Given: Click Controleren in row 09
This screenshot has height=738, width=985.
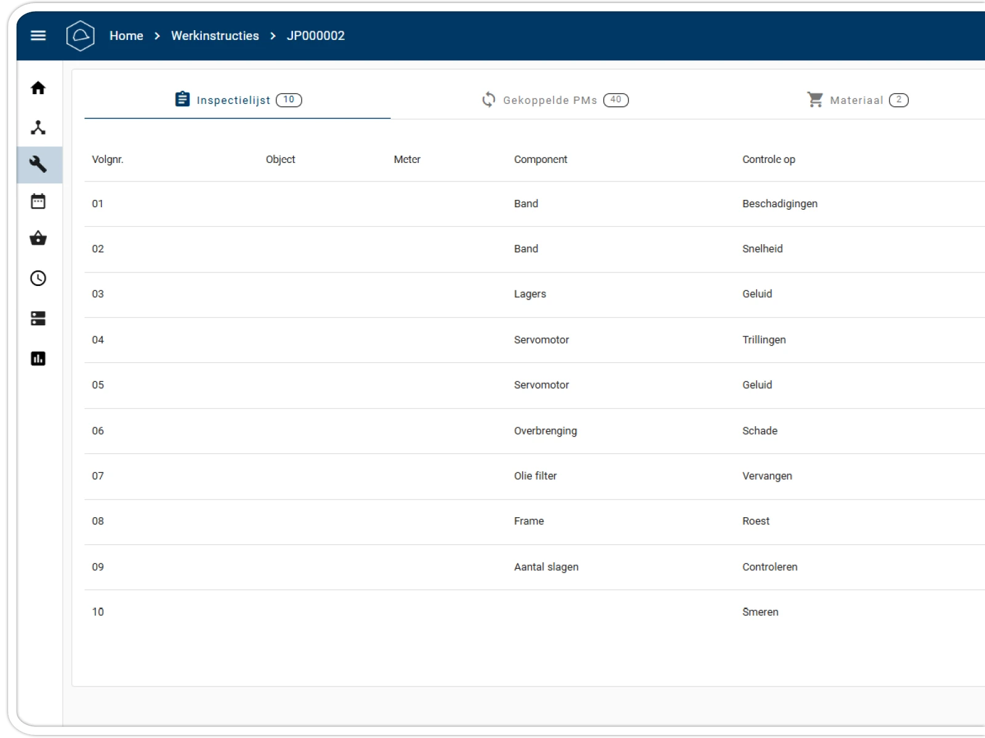Looking at the screenshot, I should point(770,566).
